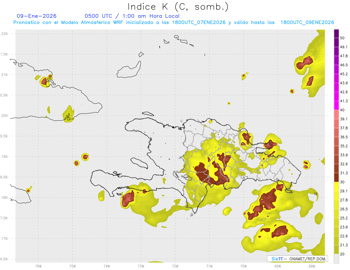Click the longitude axis label '73W'

coord(141,266)
